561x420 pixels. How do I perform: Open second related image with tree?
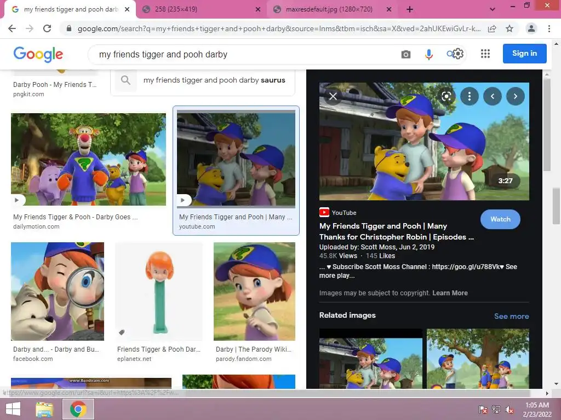coord(478,359)
